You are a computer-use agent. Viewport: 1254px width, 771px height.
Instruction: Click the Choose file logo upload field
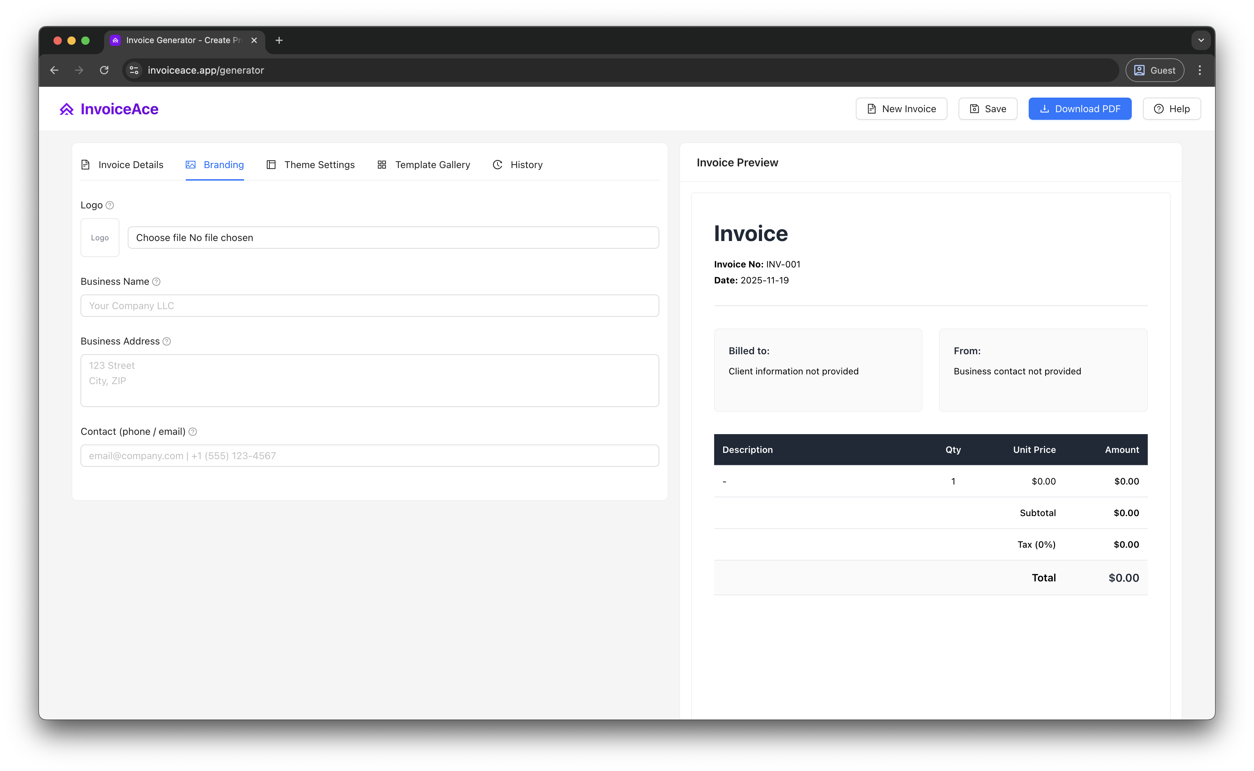click(393, 238)
